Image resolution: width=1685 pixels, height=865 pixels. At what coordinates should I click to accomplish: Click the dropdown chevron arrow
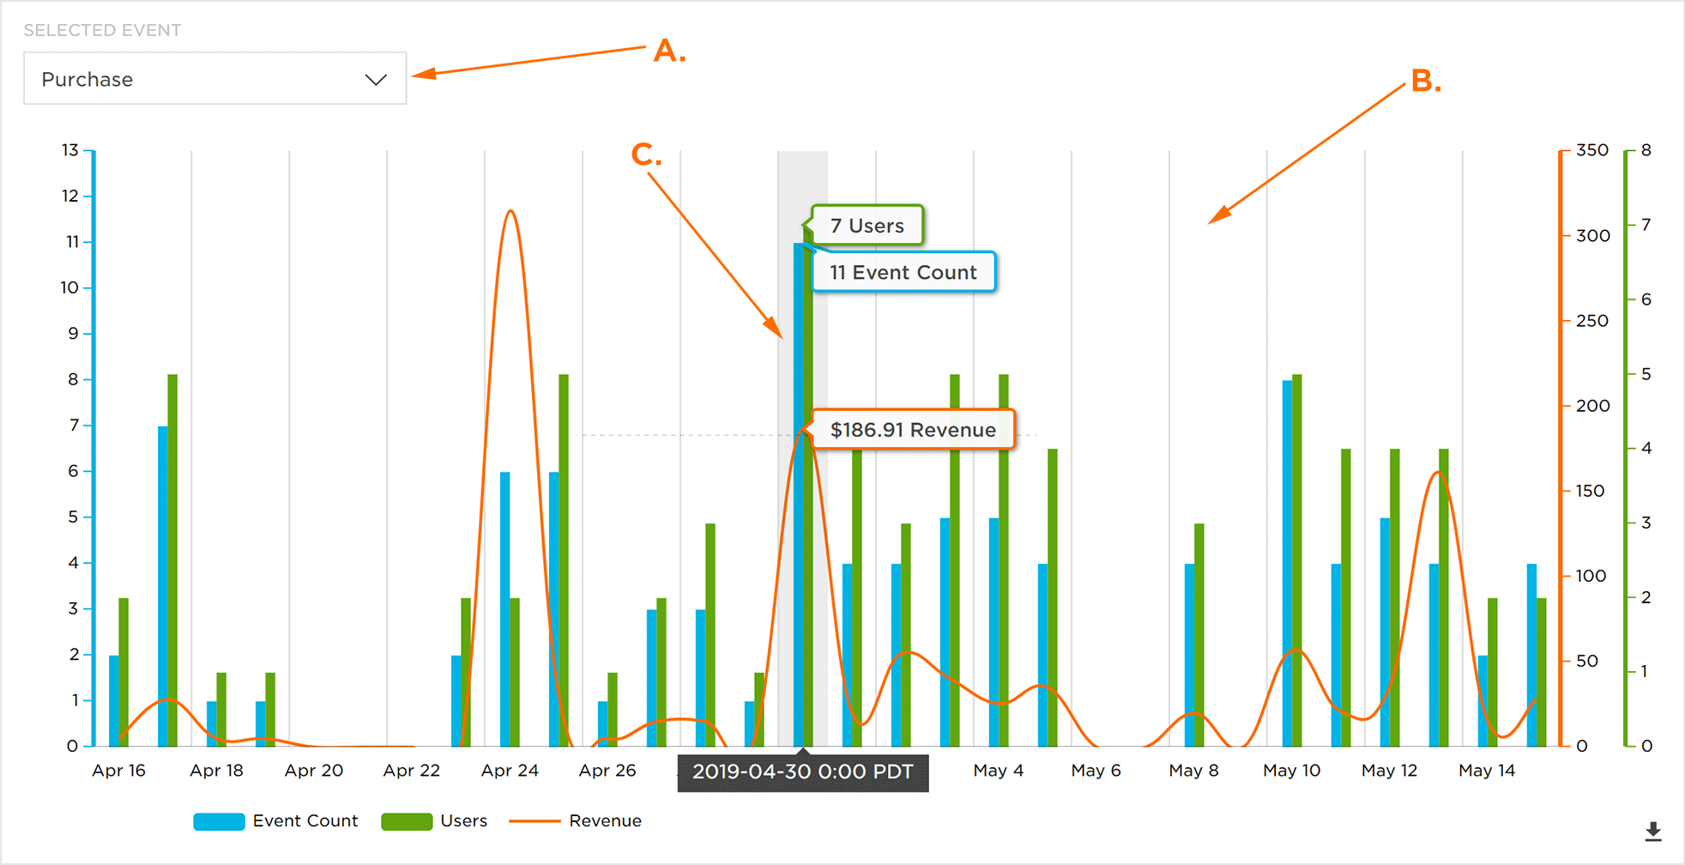376,80
